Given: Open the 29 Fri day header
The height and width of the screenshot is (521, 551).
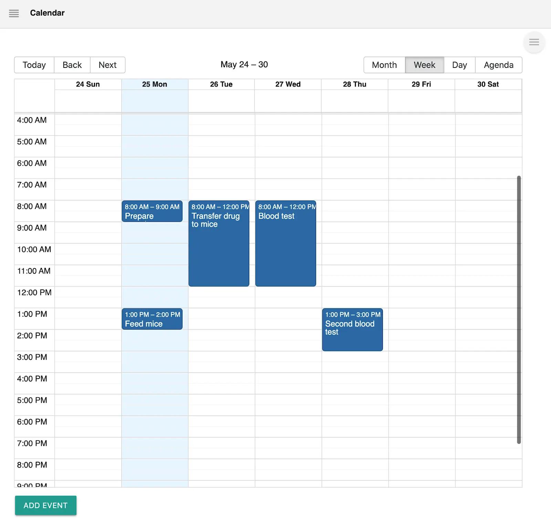Looking at the screenshot, I should [x=421, y=84].
